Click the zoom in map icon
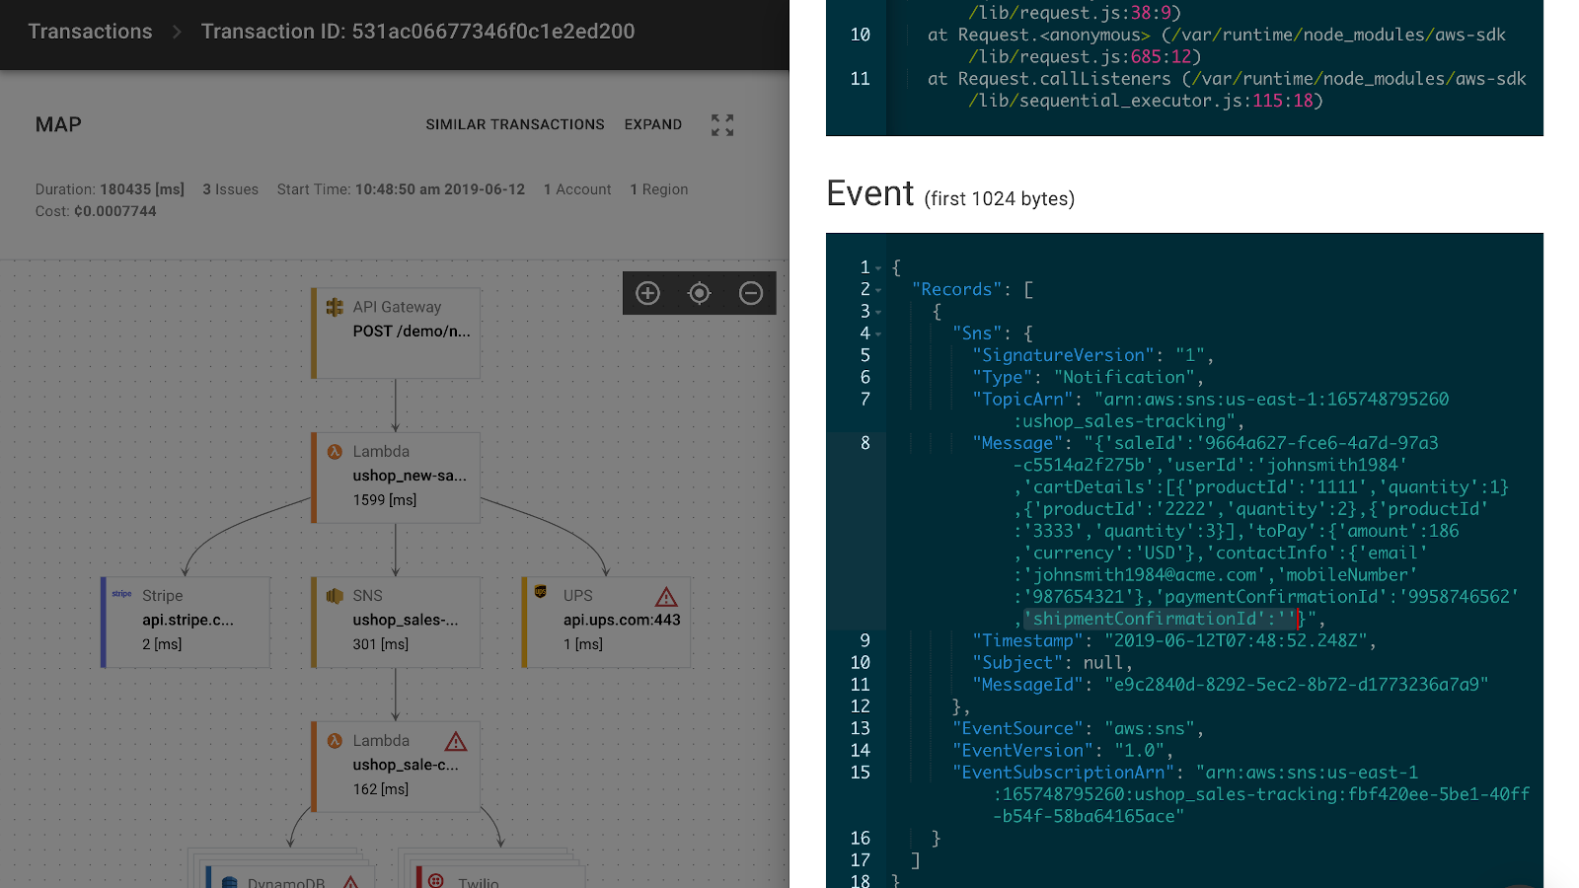The height and width of the screenshot is (888, 1579). [x=648, y=293]
